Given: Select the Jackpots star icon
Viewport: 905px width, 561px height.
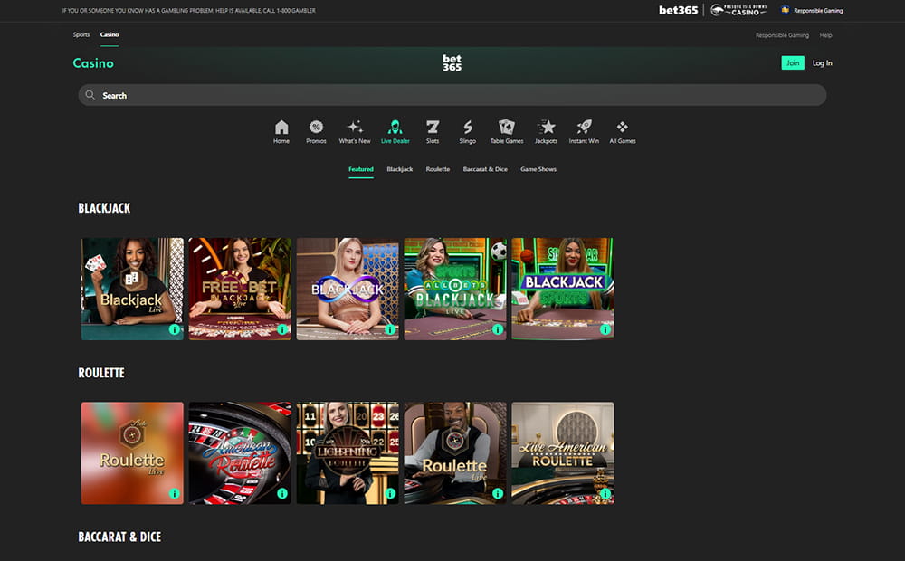Looking at the screenshot, I should pos(547,128).
